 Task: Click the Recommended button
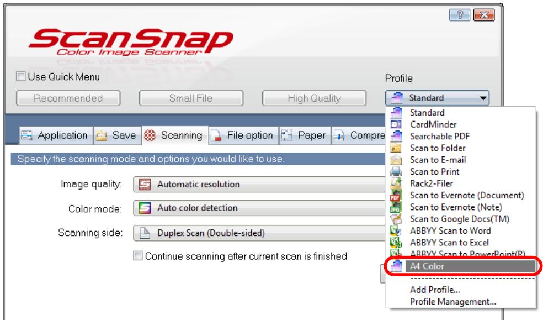coord(68,98)
